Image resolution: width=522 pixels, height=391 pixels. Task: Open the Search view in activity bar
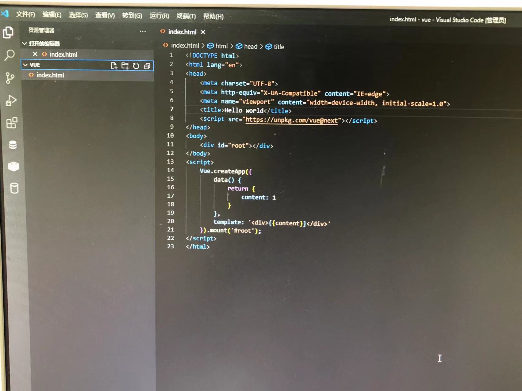pos(9,55)
